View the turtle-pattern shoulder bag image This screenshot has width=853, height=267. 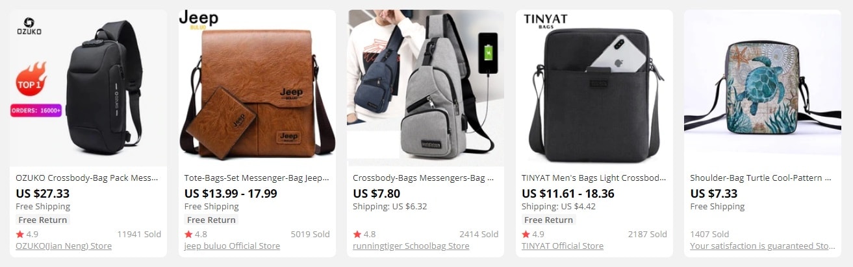point(763,88)
